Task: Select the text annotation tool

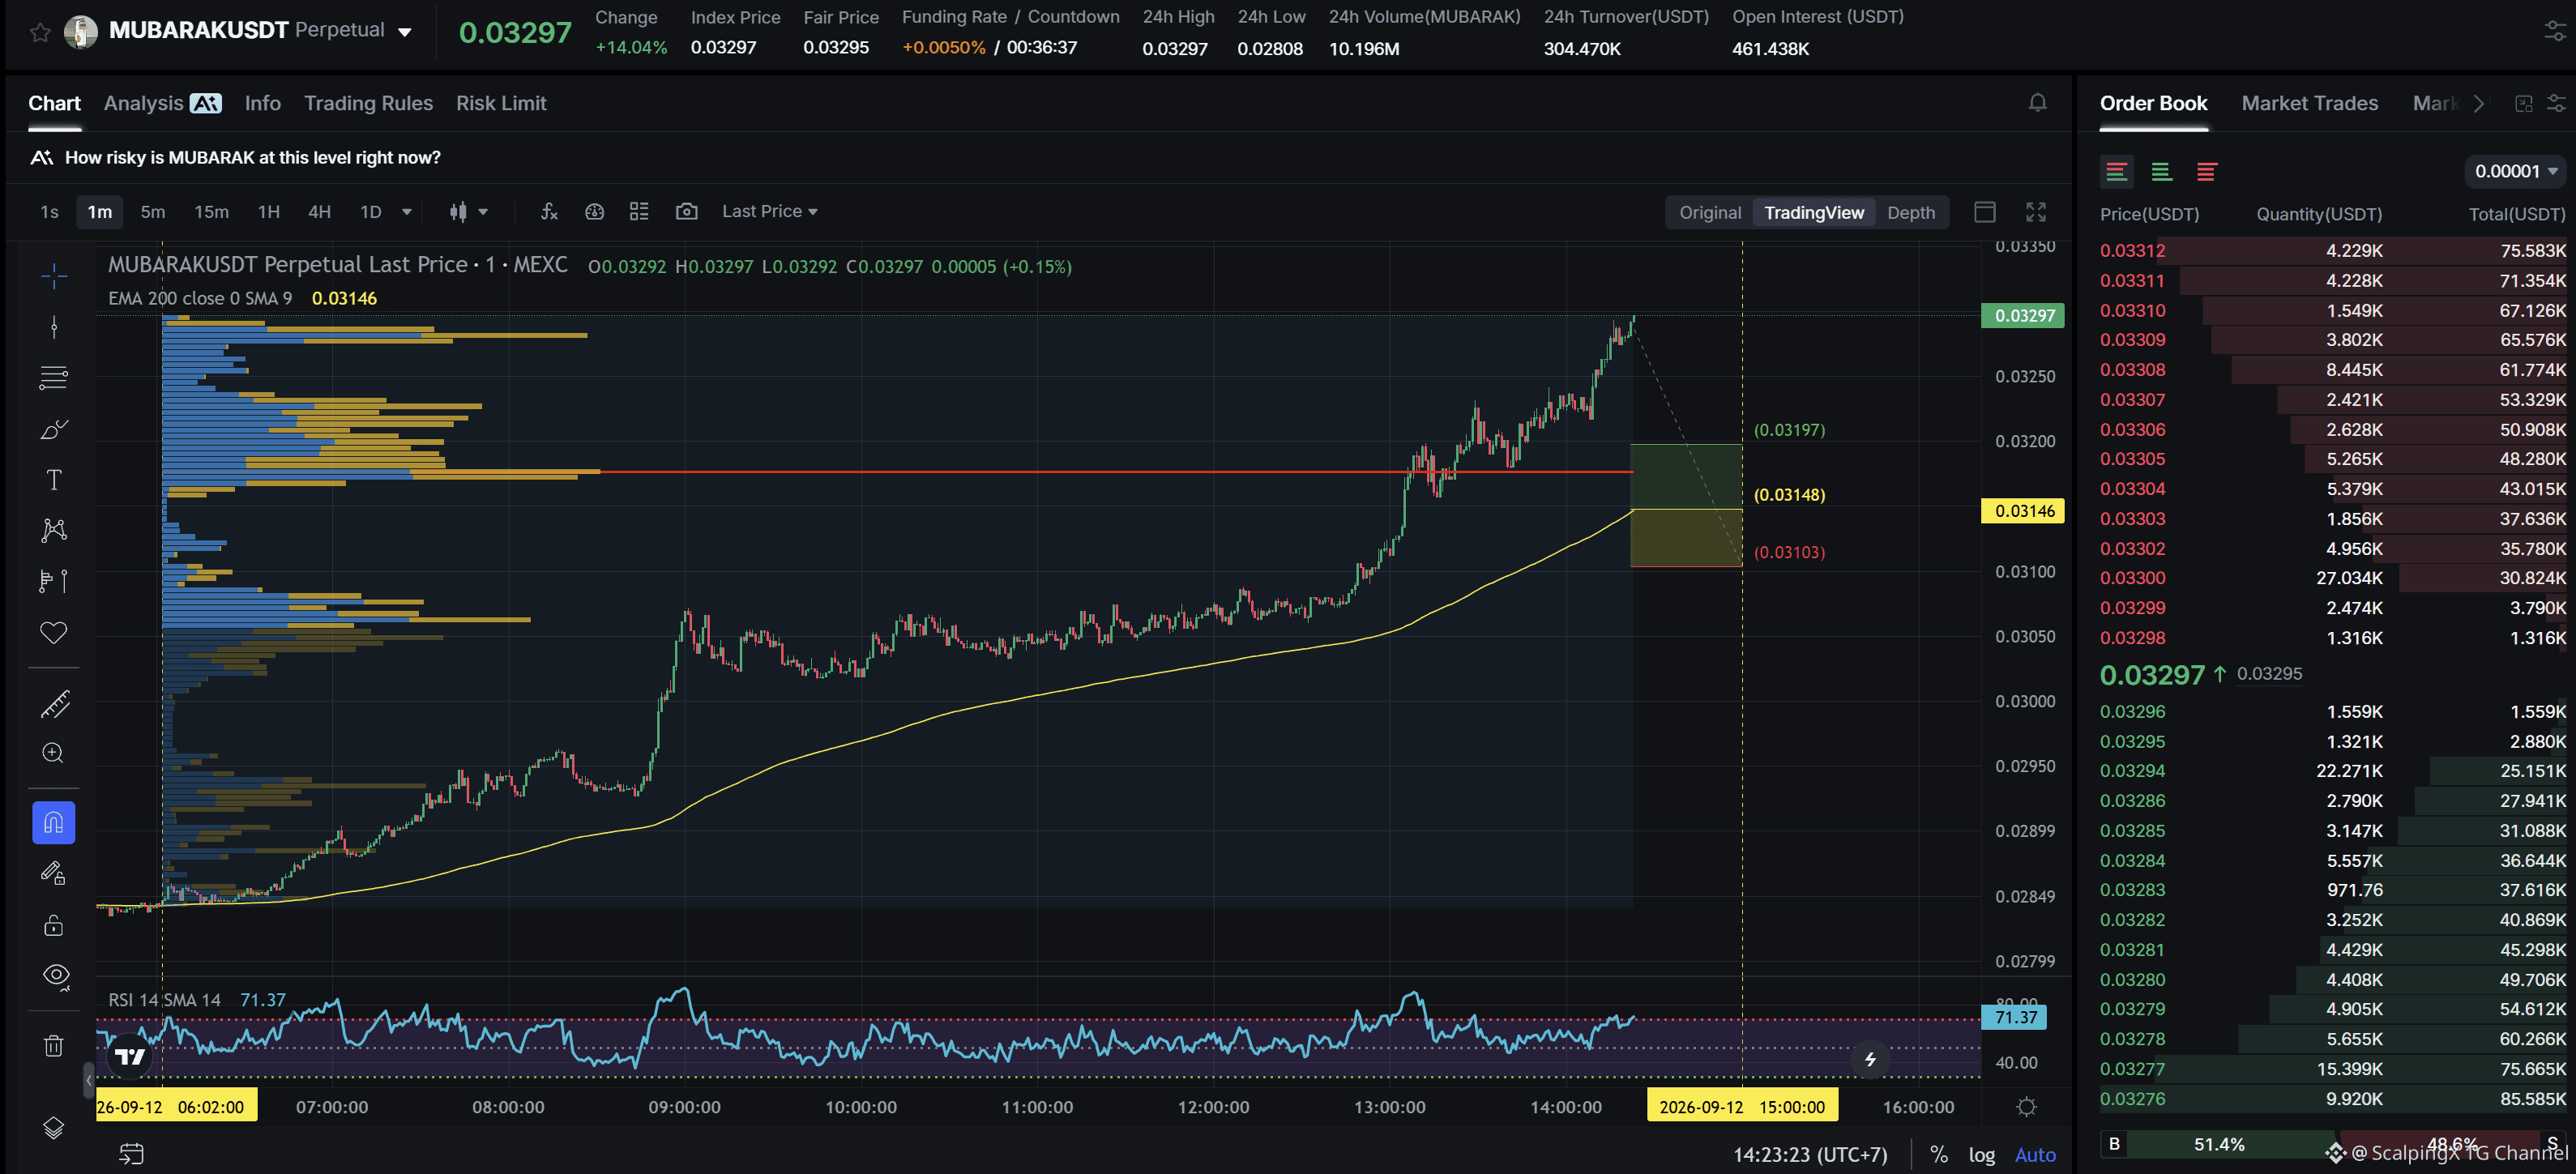Action: [x=54, y=480]
